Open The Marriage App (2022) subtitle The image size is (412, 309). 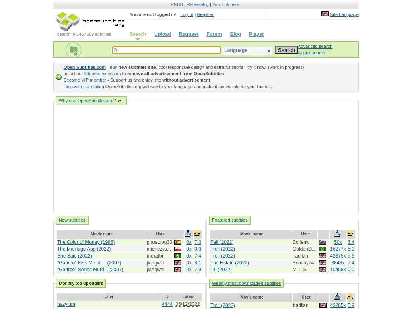84,249
